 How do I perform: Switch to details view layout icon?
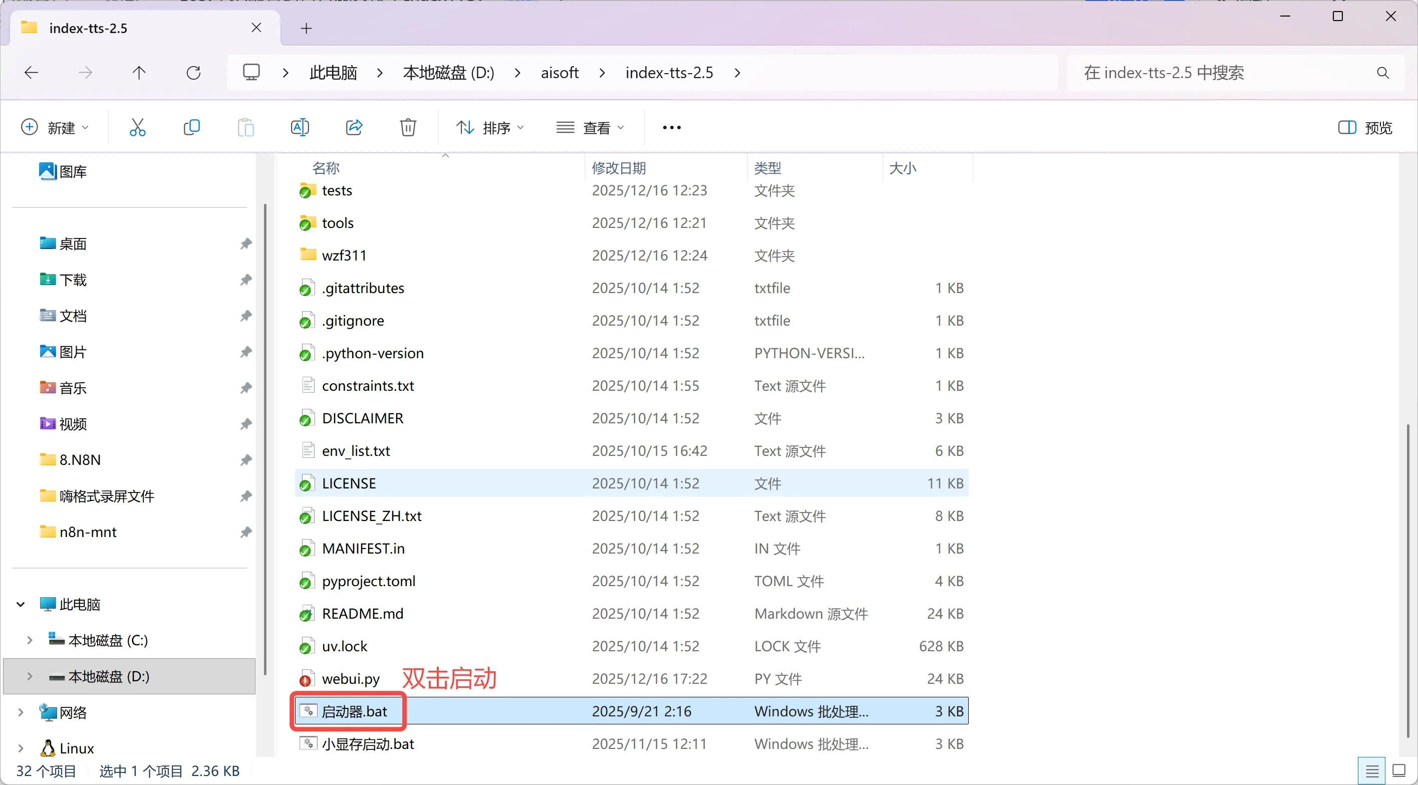1372,770
